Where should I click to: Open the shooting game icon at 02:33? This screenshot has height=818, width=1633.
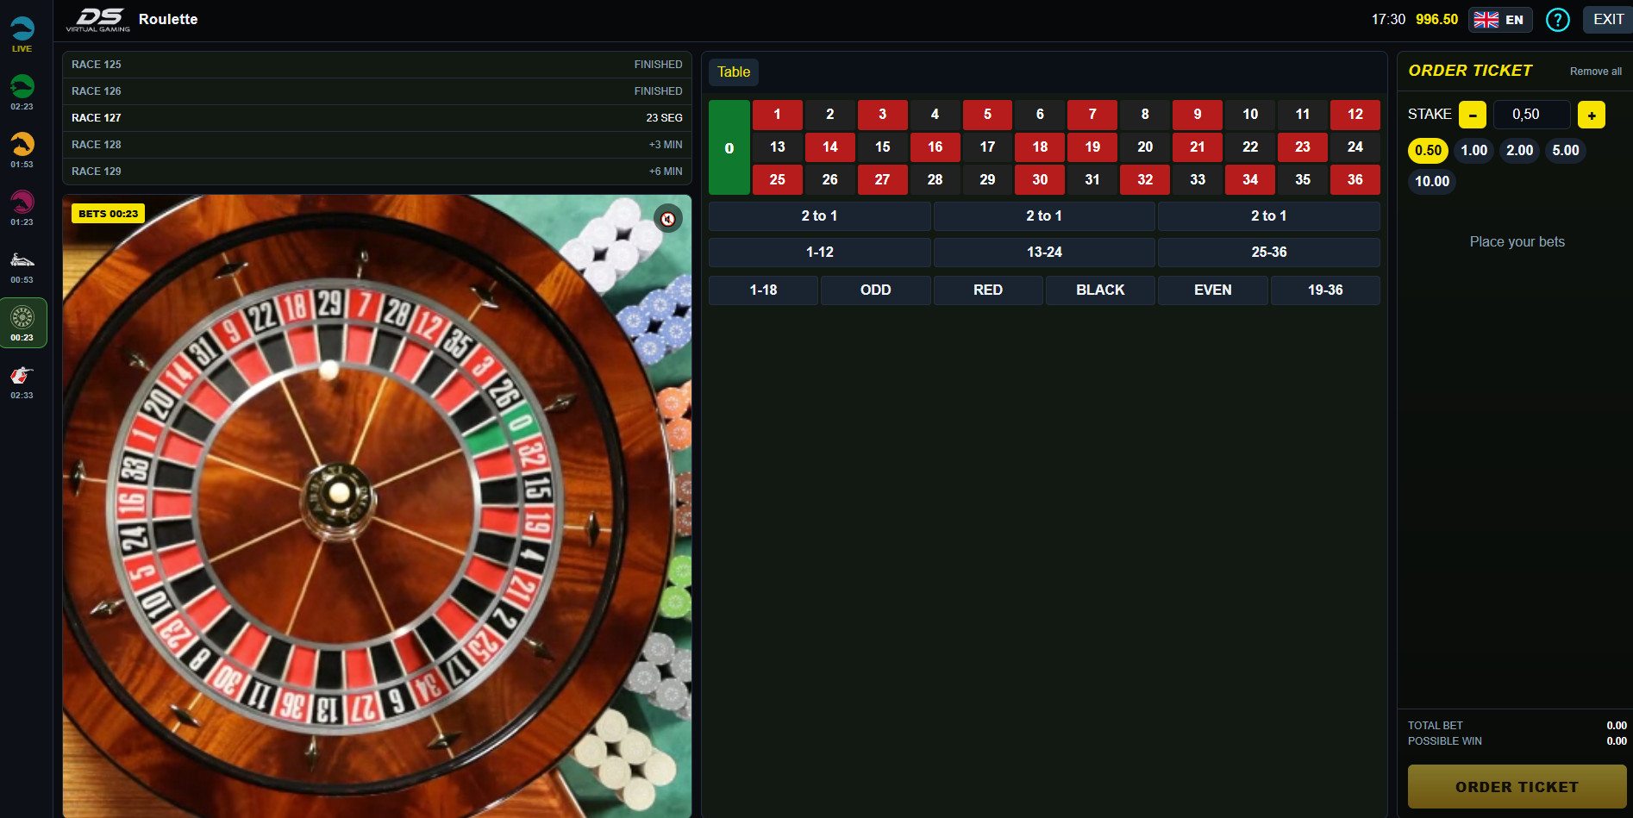(22, 381)
